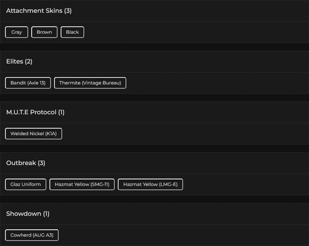Click the count beside Showdown heading
309x246 pixels.
(x=46, y=213)
